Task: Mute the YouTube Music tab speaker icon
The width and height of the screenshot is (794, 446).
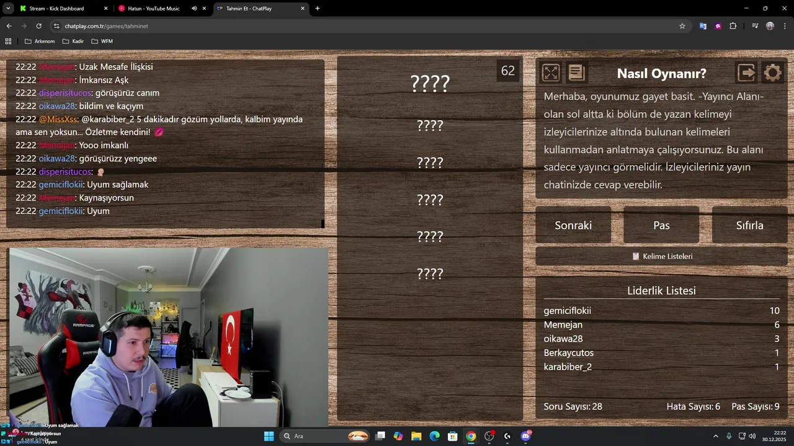Action: (x=194, y=9)
